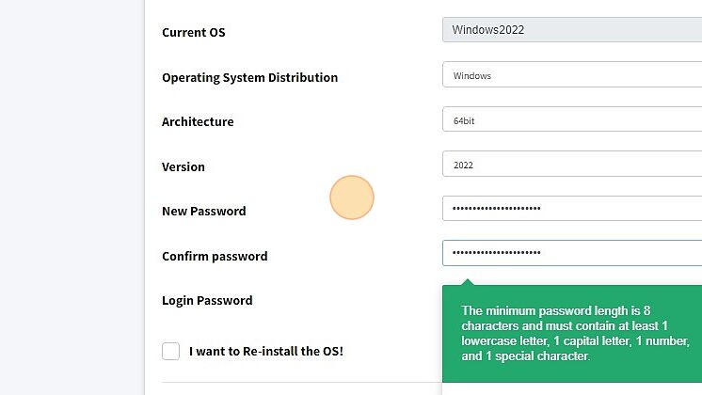Click the Current OS field showing Windows2022

[x=572, y=29]
